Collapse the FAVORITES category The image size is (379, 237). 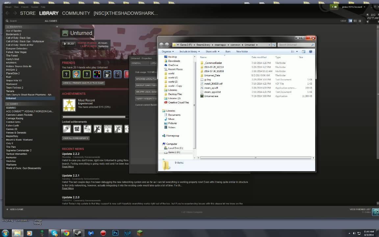pos(8,27)
